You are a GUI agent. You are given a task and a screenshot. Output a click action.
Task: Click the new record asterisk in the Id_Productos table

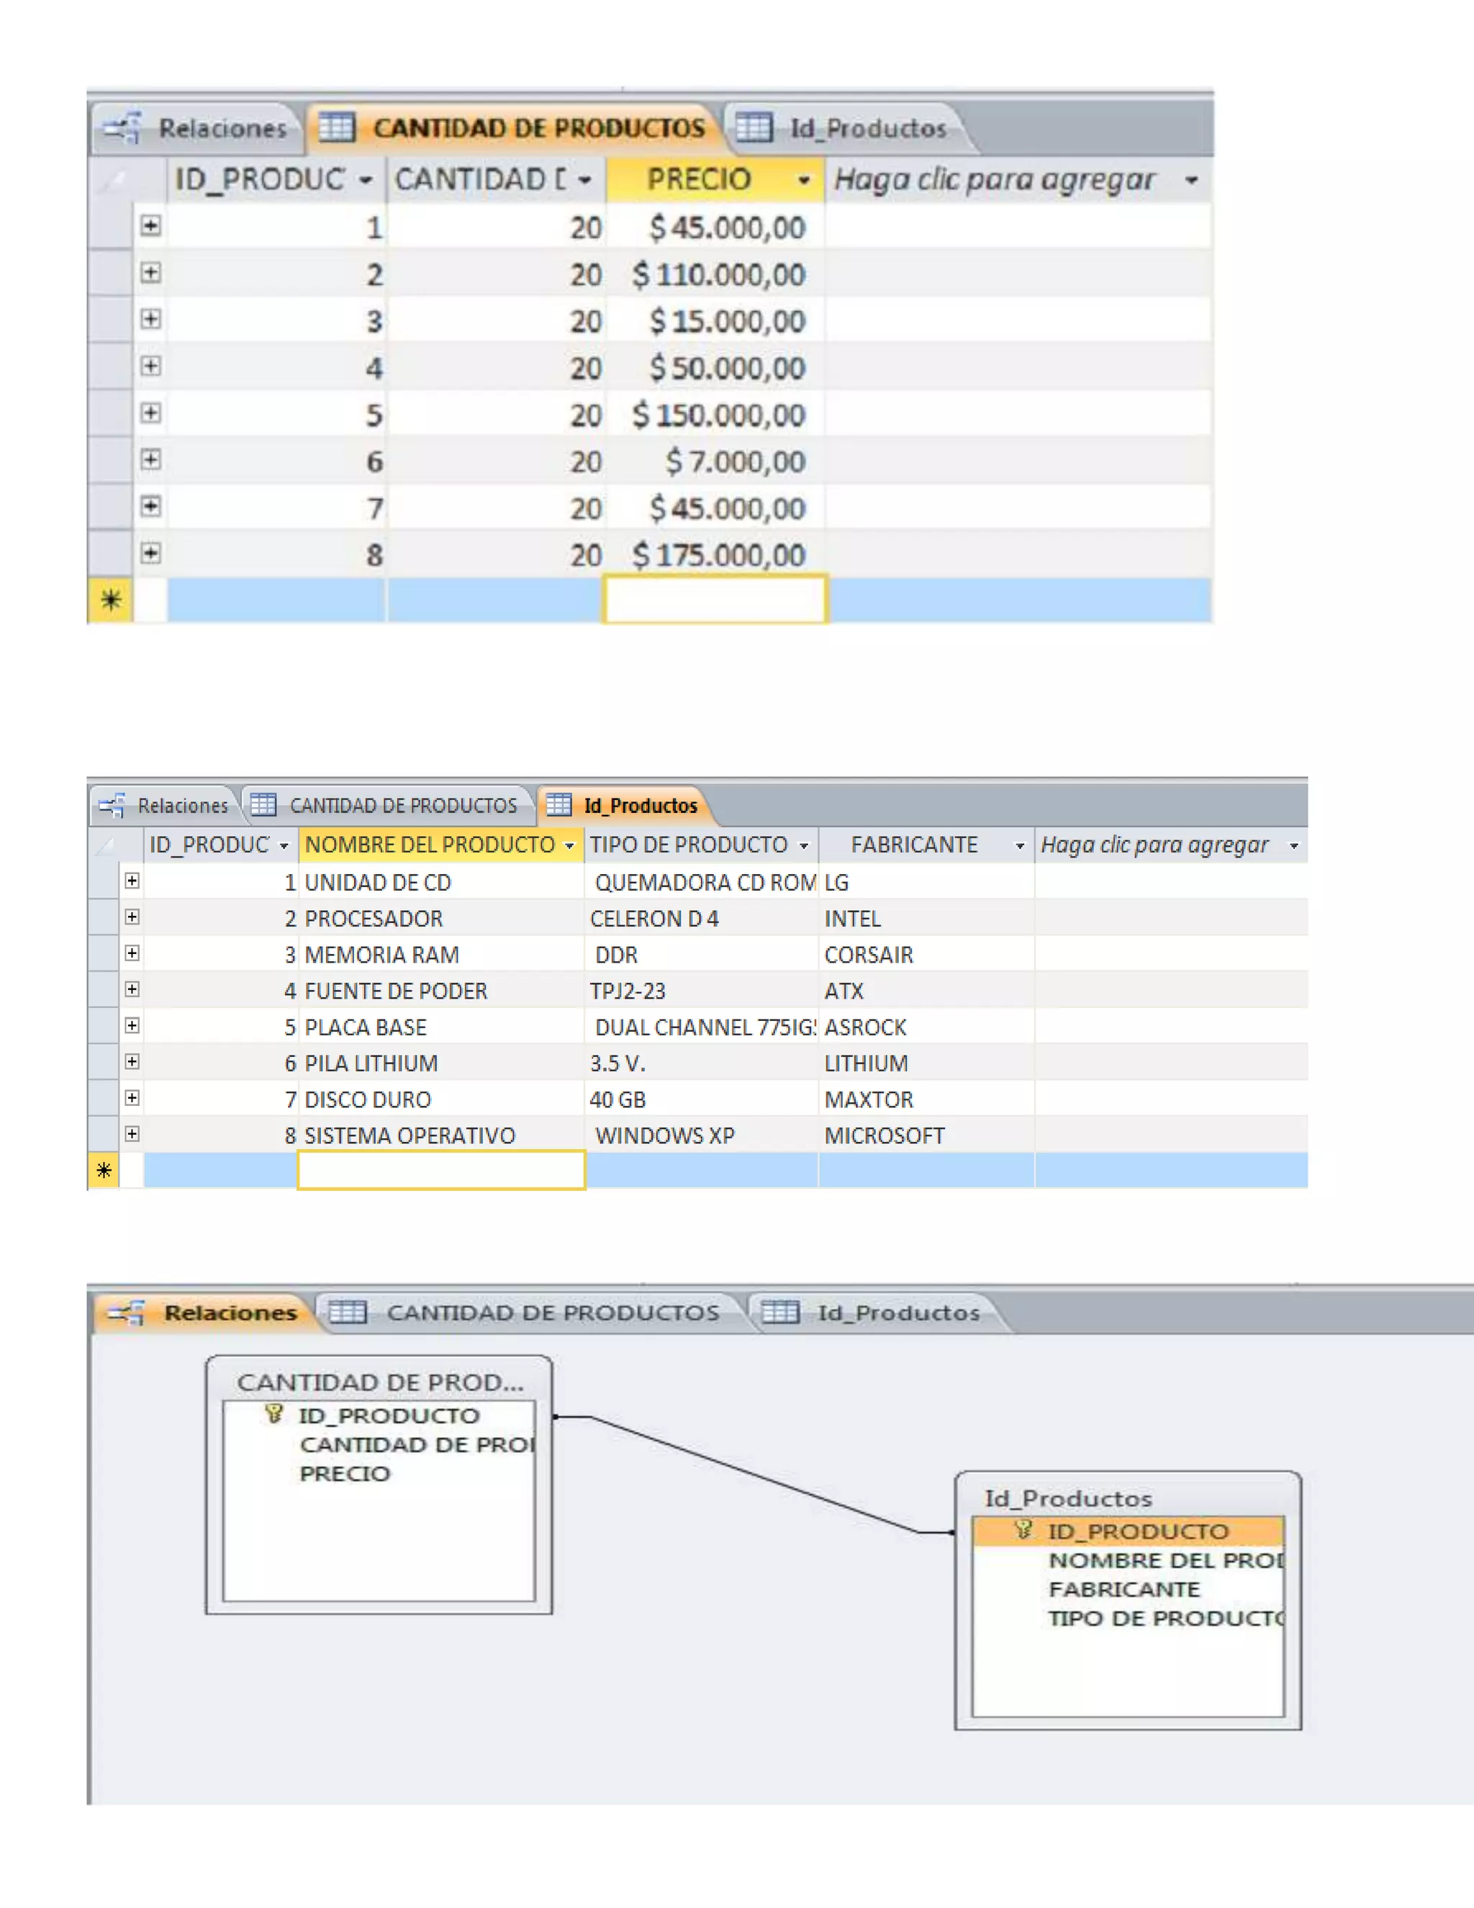point(104,1170)
